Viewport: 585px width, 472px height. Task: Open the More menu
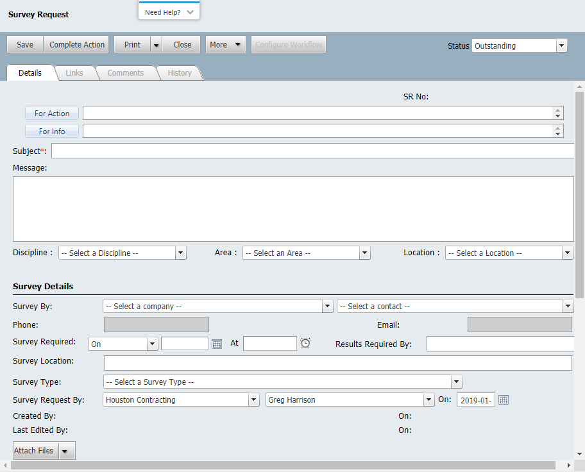tap(225, 45)
